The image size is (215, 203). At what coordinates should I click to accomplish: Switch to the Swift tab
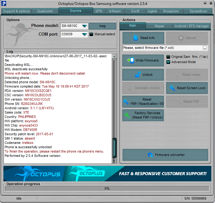click(x=135, y=11)
